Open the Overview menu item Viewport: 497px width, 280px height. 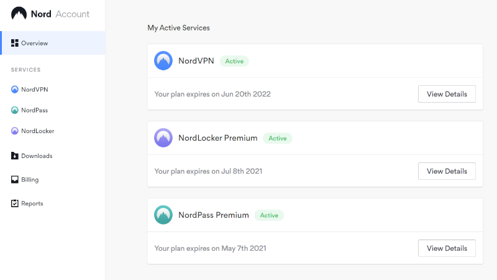(x=35, y=43)
